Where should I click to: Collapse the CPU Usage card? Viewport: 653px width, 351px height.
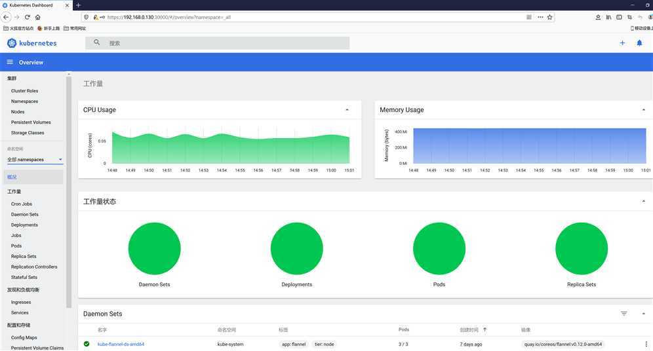347,110
